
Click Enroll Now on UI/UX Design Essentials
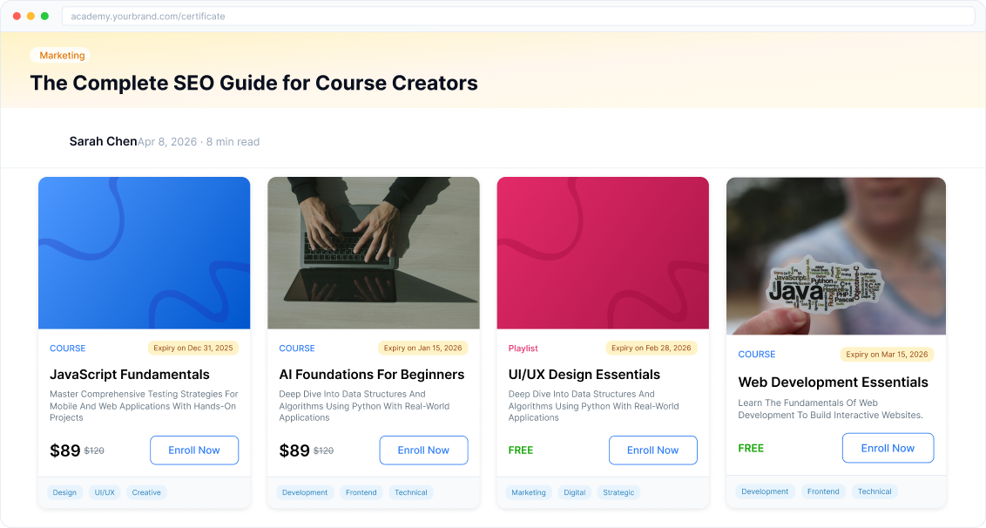(652, 450)
